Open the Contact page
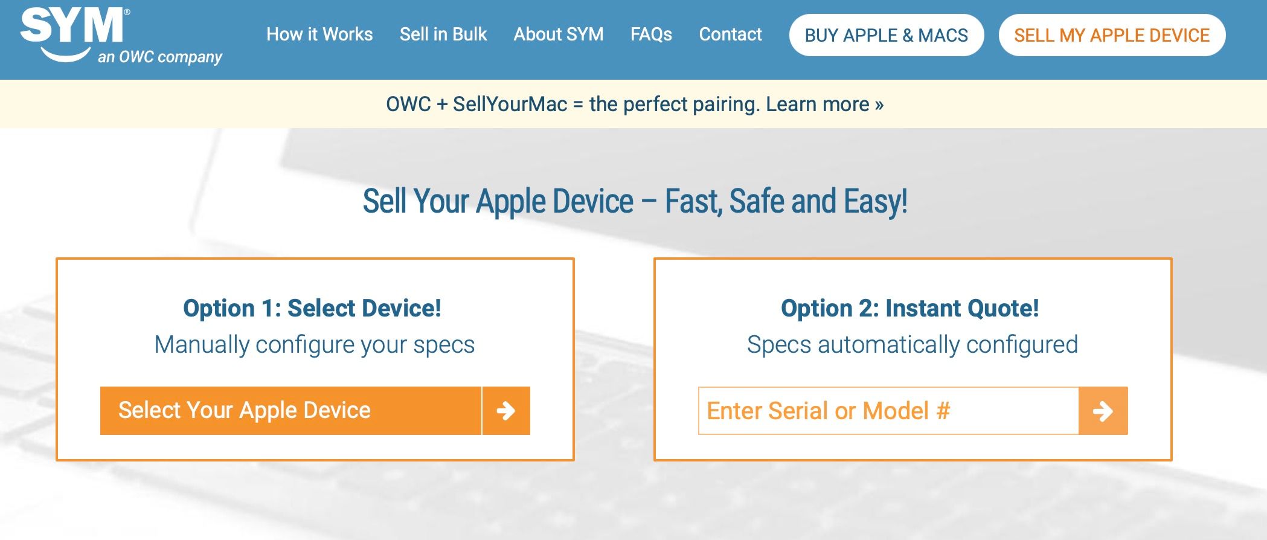This screenshot has height=540, width=1267. coord(730,34)
